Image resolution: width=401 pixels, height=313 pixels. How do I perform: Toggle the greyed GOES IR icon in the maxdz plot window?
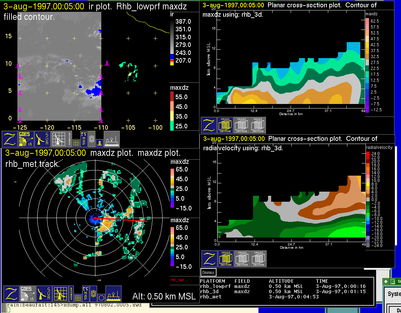27,294
